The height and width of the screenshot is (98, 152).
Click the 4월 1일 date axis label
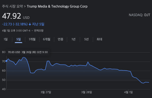tap(128, 92)
